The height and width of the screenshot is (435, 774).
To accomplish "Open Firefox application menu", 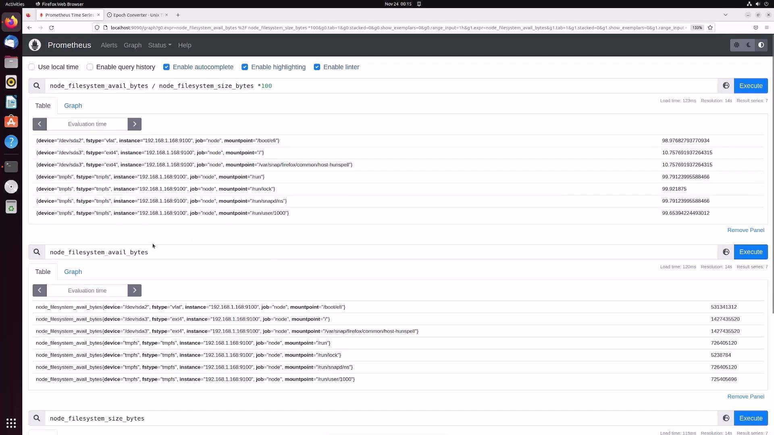I will [x=767, y=28].
